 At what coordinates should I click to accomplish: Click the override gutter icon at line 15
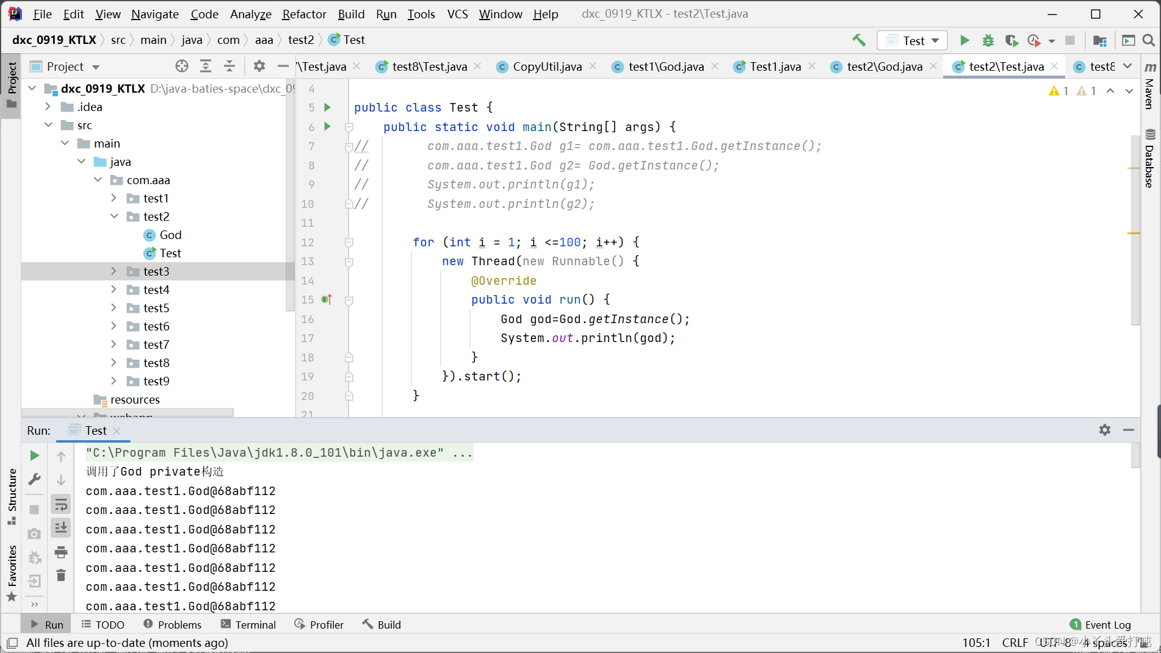327,299
